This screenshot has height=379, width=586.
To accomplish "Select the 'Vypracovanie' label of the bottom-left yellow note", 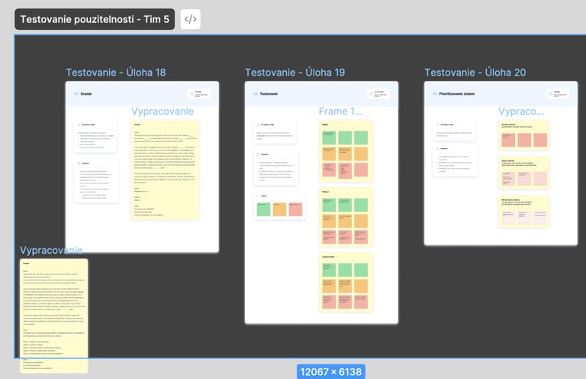I will click(x=51, y=250).
